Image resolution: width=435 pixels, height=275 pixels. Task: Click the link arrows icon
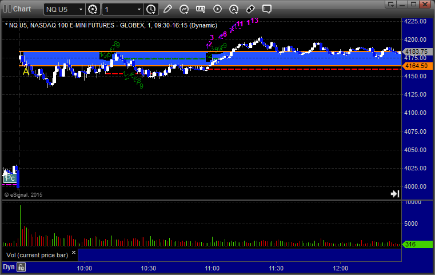pyautogui.click(x=250, y=9)
